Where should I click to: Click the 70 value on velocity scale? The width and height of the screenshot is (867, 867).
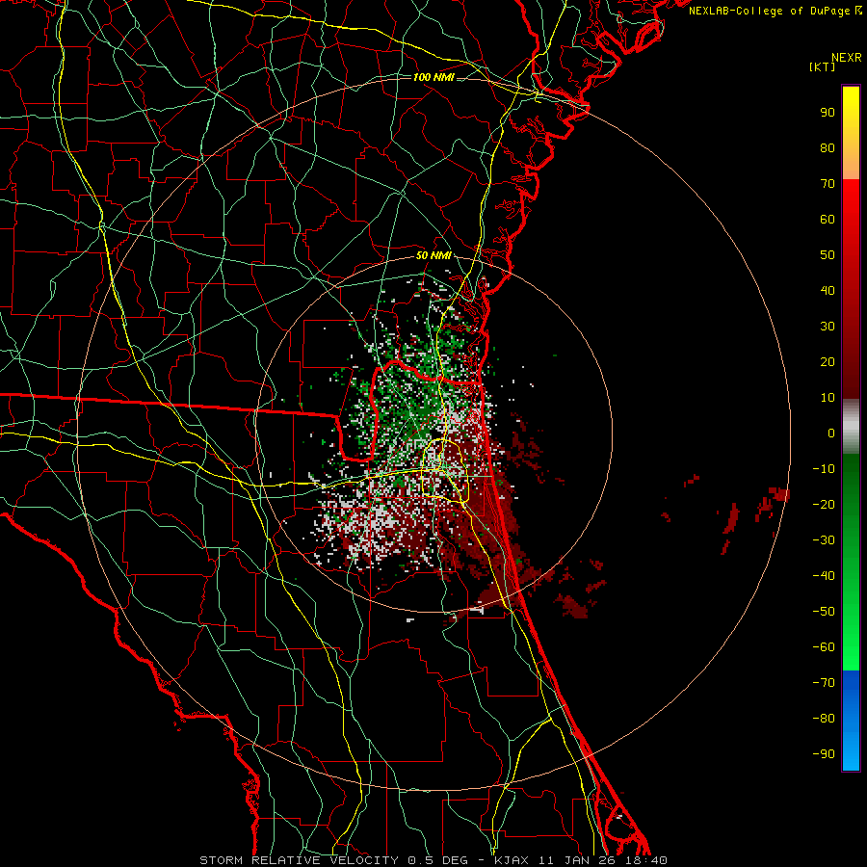828,184
